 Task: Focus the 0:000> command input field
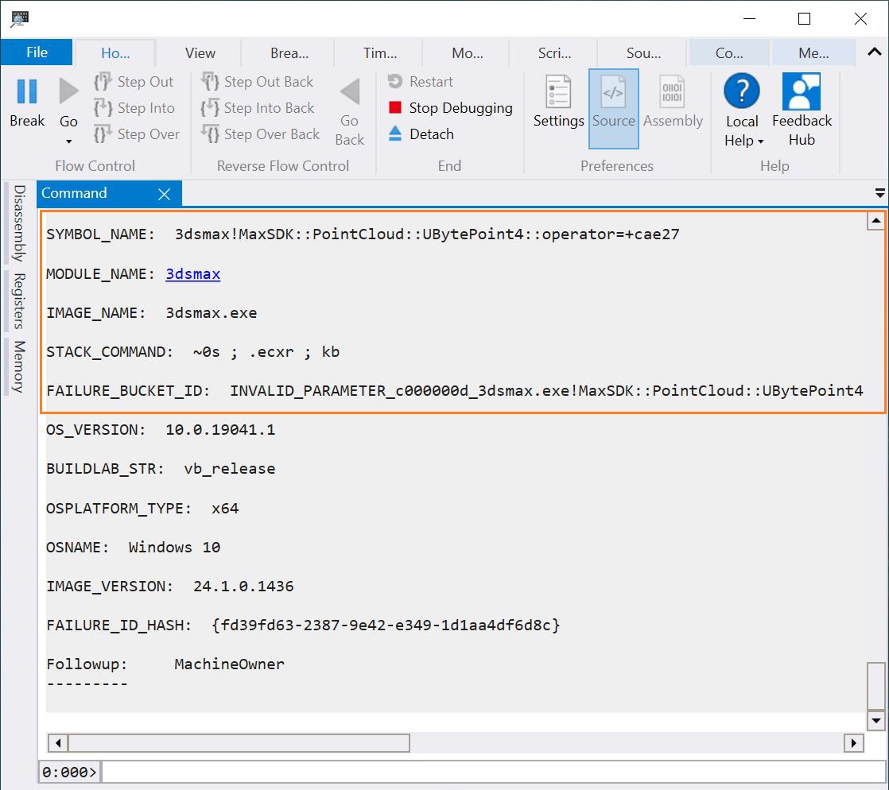click(x=494, y=772)
